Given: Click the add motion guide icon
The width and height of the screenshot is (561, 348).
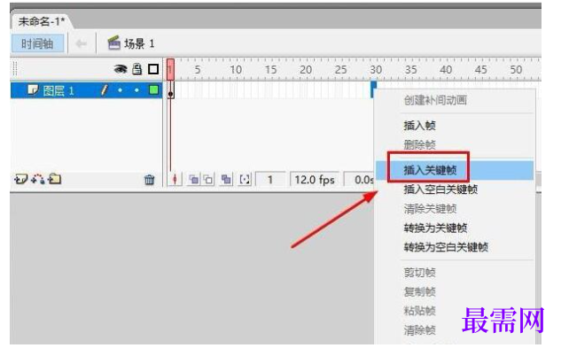Looking at the screenshot, I should [38, 179].
